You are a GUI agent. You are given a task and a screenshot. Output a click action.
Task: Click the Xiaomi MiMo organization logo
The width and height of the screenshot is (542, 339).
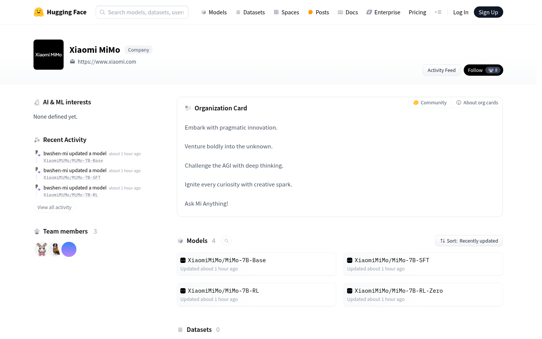click(x=49, y=55)
